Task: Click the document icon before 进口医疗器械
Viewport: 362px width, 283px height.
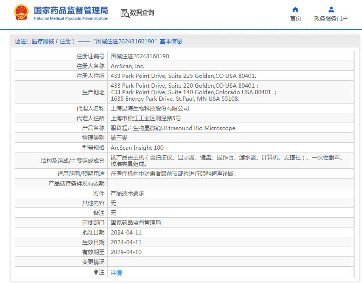Action: (x=18, y=41)
